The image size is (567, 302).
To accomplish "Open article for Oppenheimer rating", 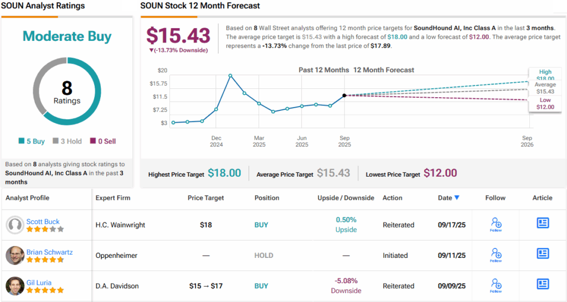I will 543,253.
